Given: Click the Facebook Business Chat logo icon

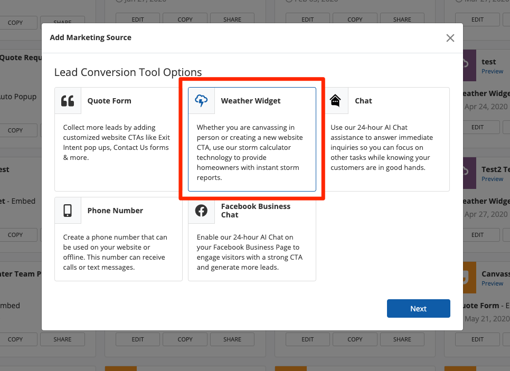Looking at the screenshot, I should coord(201,211).
